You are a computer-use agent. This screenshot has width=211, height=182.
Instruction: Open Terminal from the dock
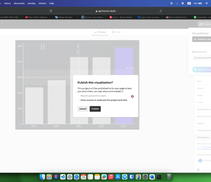click(x=159, y=177)
